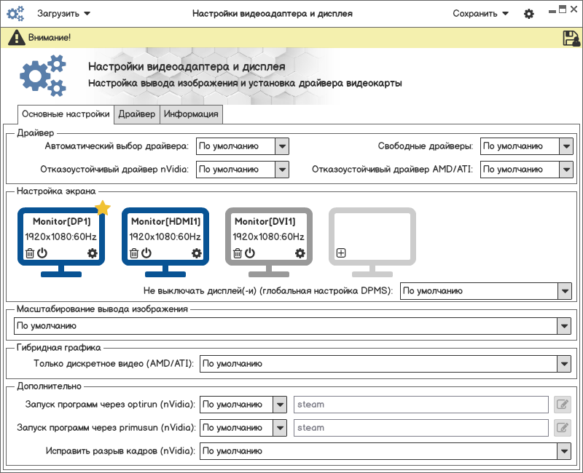Click the HDMI1 resolution 1920x1080:60Hz text
This screenshot has width=583, height=473.
tap(165, 237)
